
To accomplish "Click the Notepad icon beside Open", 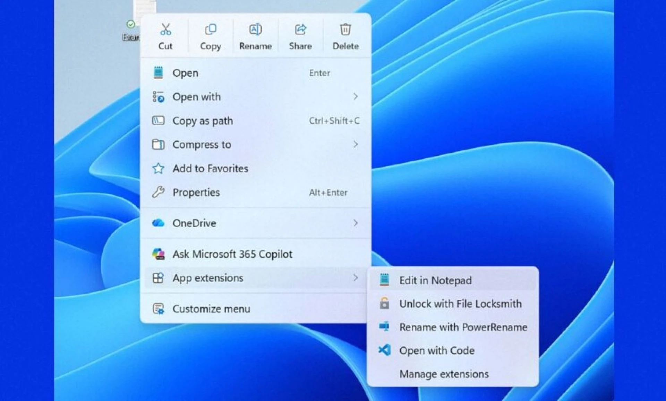I will click(158, 73).
